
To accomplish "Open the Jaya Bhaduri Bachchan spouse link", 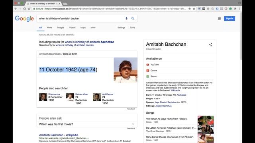I will pyautogui.click(x=166, y=102).
